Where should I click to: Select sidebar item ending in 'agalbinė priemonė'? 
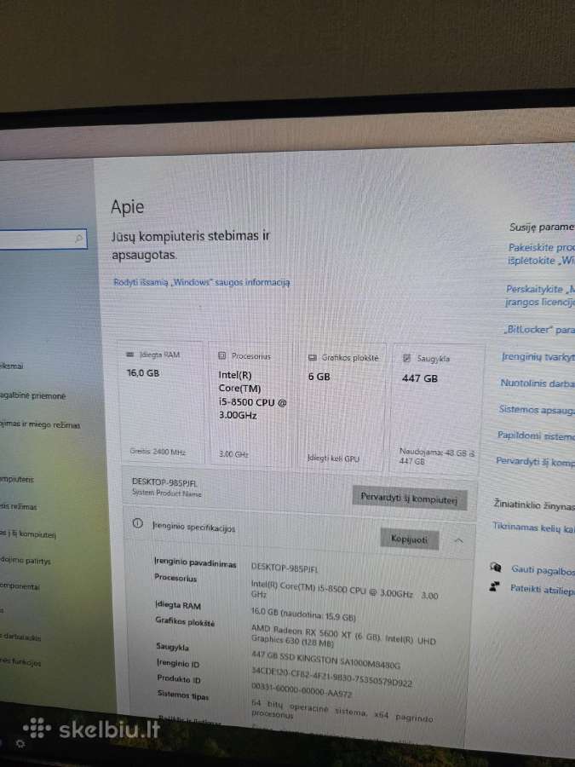pos(32,395)
